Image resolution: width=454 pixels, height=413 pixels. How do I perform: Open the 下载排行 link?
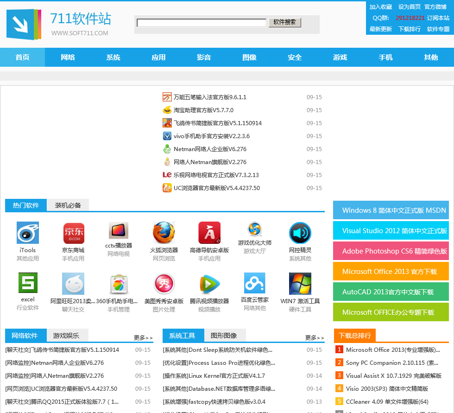point(410,29)
